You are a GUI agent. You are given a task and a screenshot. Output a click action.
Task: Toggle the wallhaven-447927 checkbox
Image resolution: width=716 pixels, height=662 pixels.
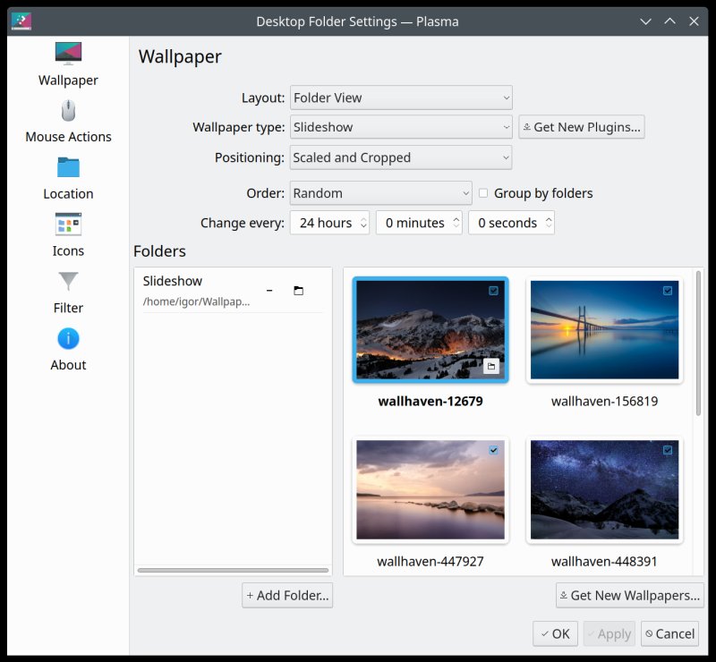pyautogui.click(x=493, y=451)
